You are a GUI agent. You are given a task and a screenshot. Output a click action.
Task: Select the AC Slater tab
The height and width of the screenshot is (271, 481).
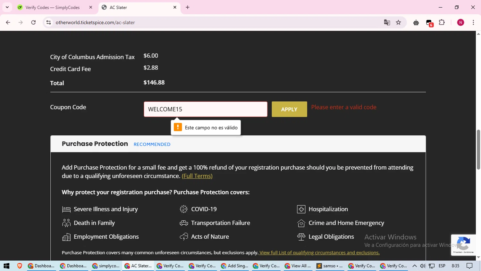pos(139,7)
